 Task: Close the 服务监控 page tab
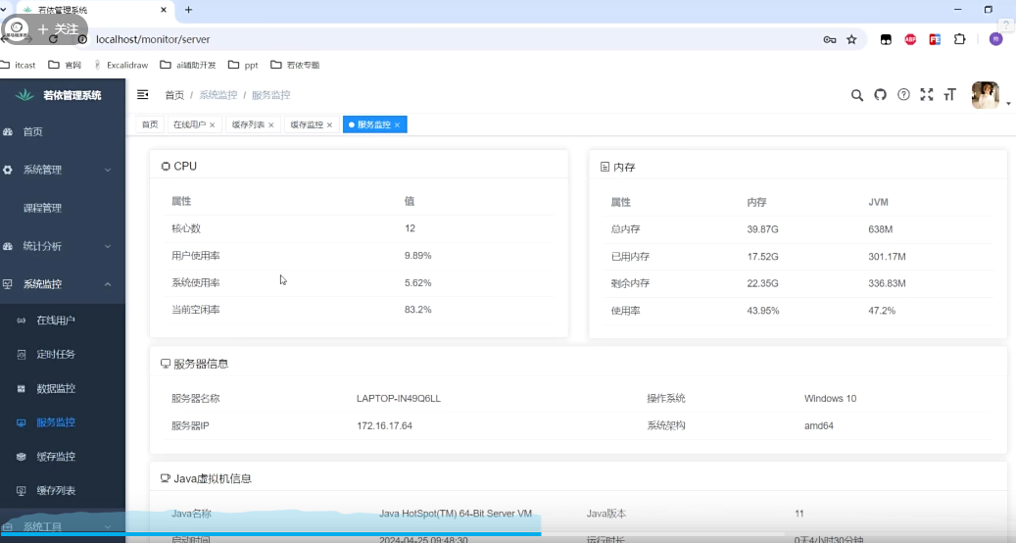[397, 125]
